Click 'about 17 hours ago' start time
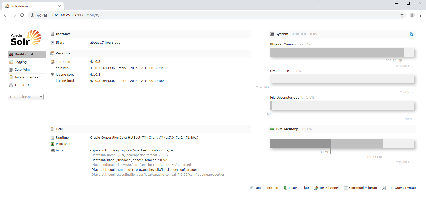426x206 pixels. (105, 43)
